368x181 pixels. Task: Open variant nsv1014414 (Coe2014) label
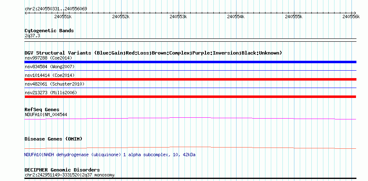pos(50,75)
